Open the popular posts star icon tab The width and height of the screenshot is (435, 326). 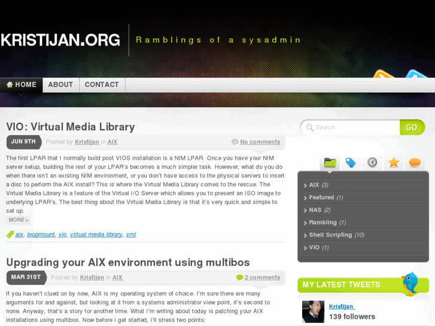394,162
